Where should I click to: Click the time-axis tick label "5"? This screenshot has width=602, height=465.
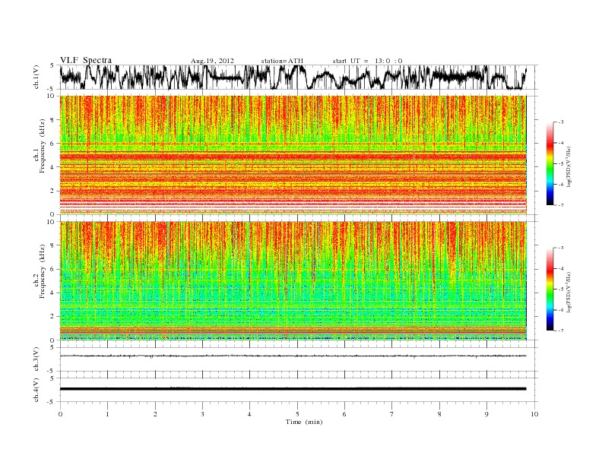297,414
